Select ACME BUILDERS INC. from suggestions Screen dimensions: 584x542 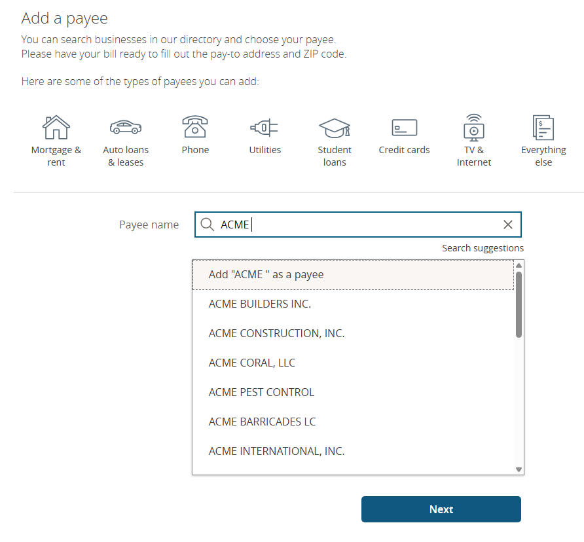[353, 304]
